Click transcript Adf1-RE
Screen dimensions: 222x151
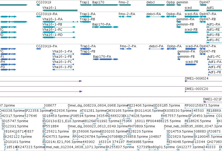pyautogui.click(x=214, y=32)
